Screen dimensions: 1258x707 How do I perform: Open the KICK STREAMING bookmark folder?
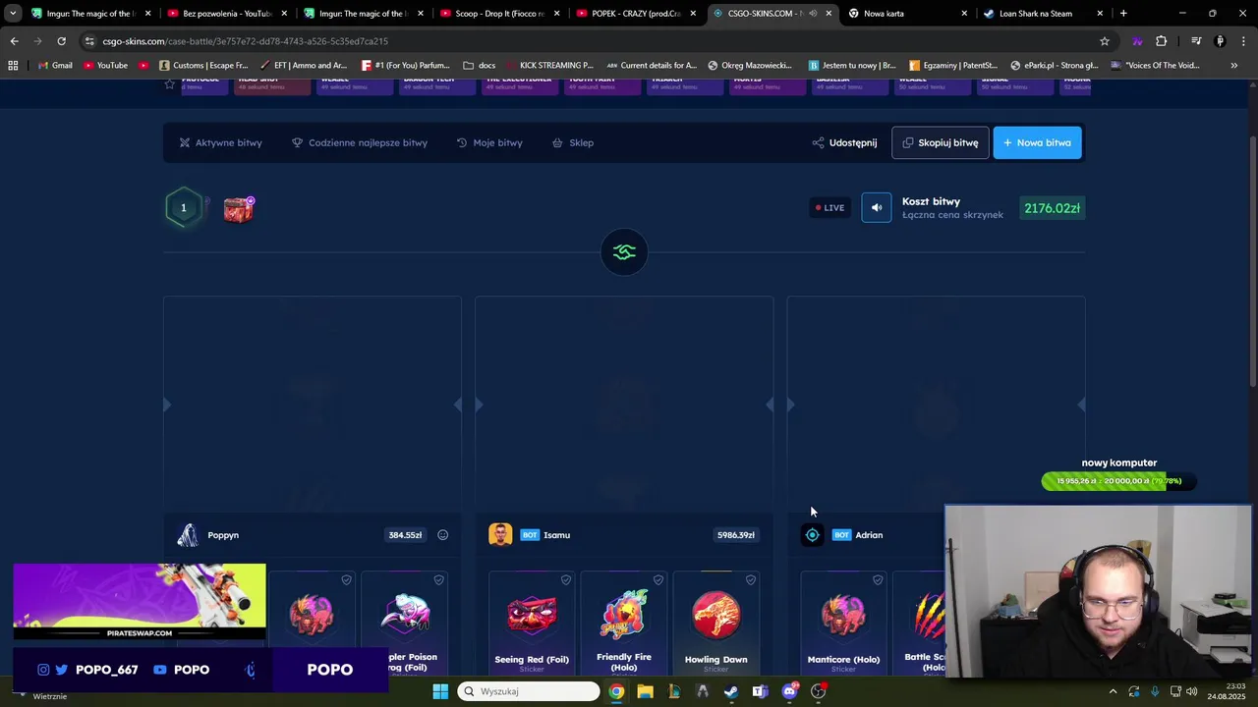(548, 65)
